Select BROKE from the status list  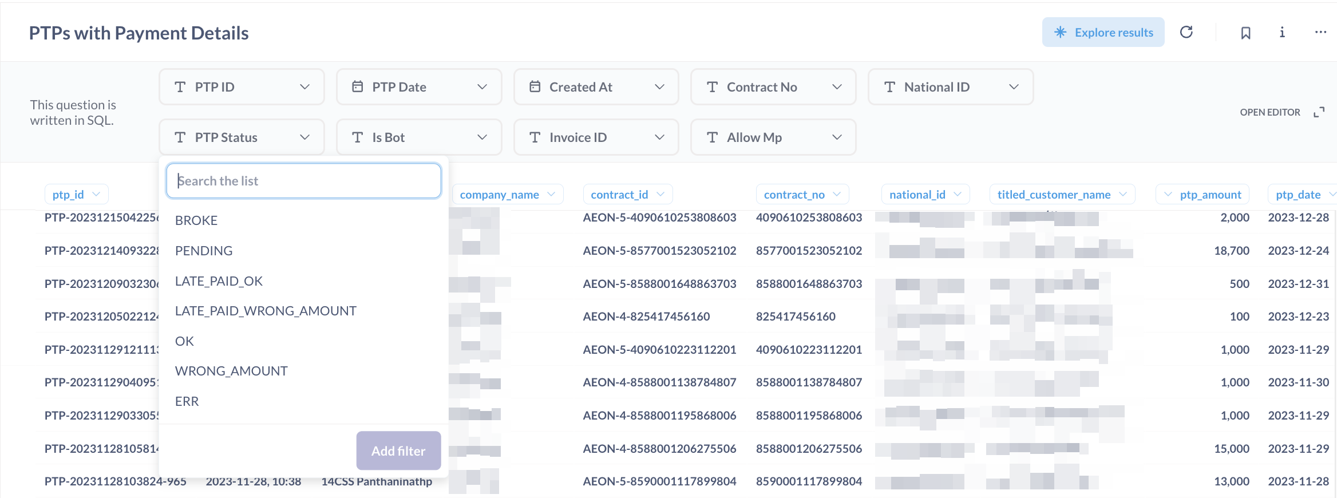tap(196, 220)
